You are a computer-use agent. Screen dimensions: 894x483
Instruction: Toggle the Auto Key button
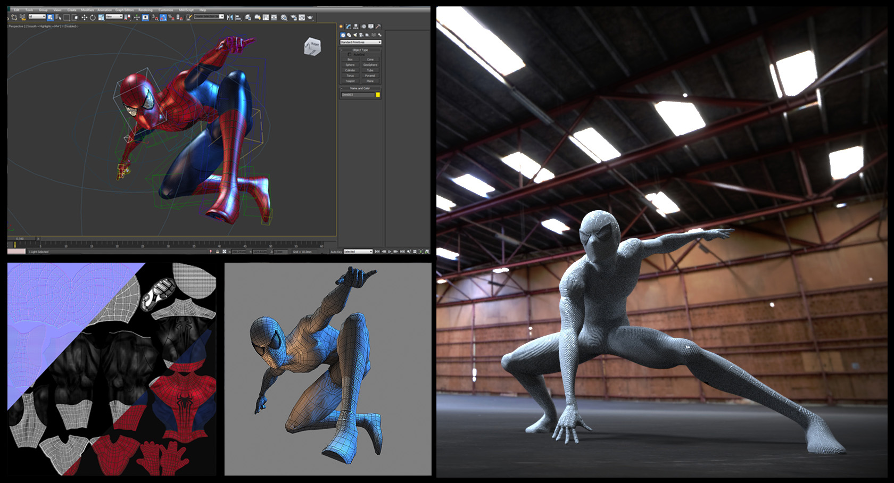coord(336,252)
